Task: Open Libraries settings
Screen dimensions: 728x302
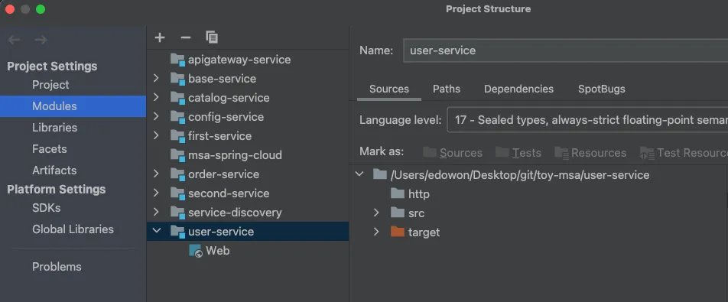Action: pyautogui.click(x=54, y=128)
